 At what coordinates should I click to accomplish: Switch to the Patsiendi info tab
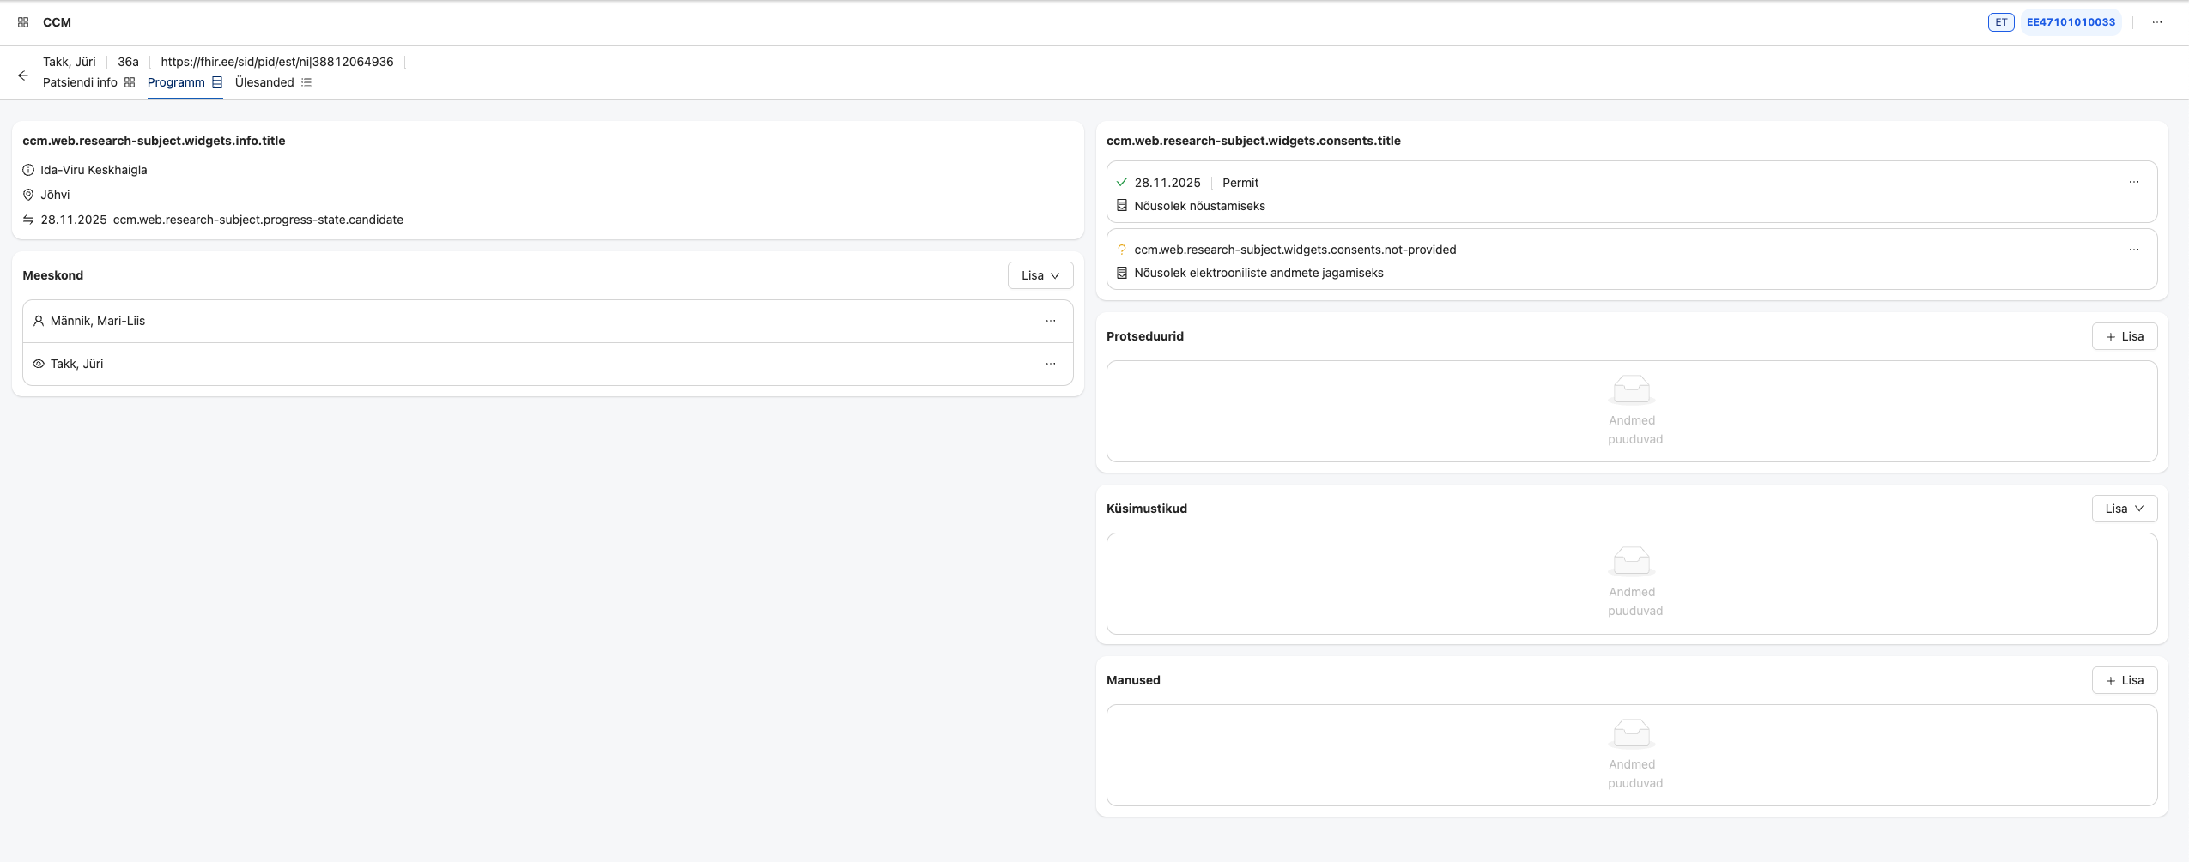[x=79, y=81]
